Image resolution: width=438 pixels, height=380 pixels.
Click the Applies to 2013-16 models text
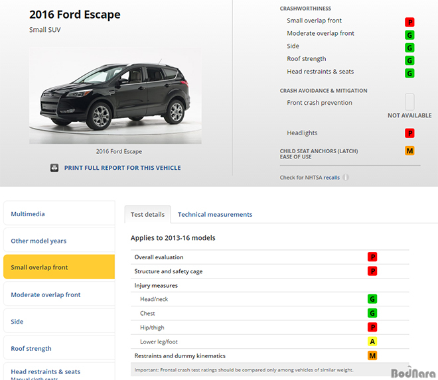[x=173, y=238]
